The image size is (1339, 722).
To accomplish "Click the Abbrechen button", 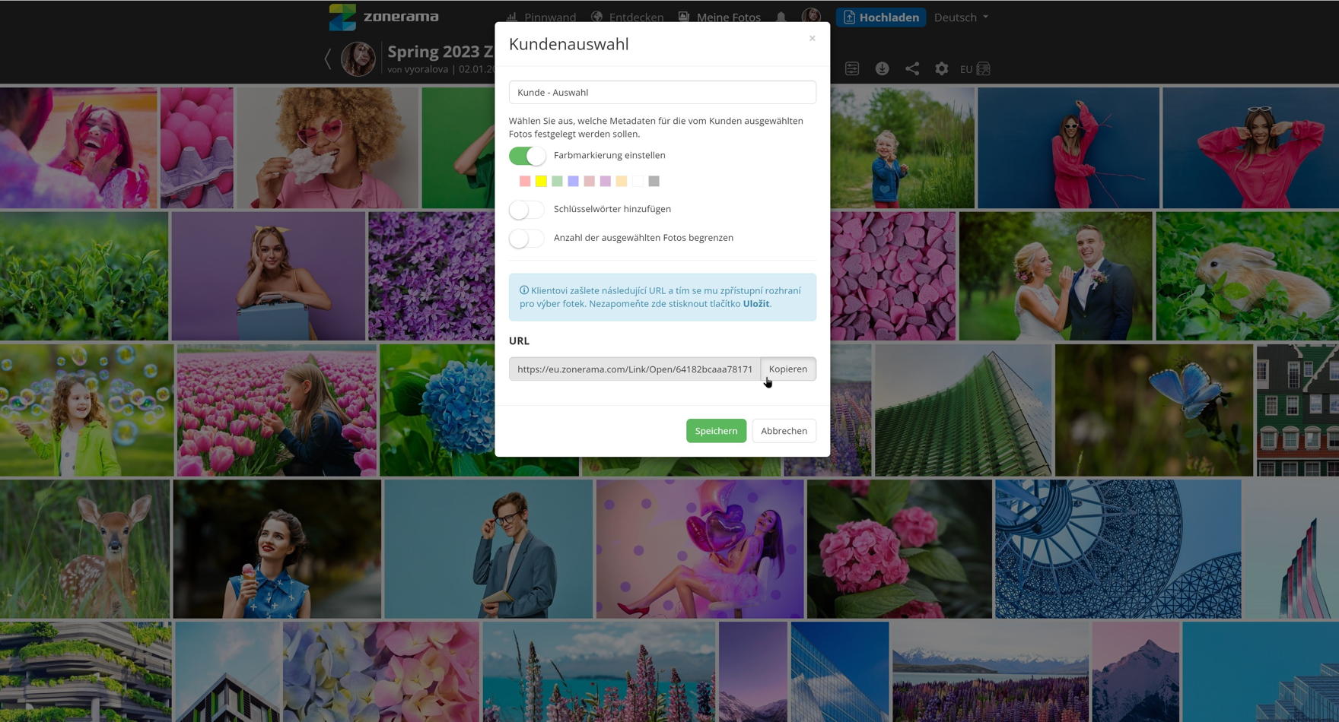I will pos(784,431).
